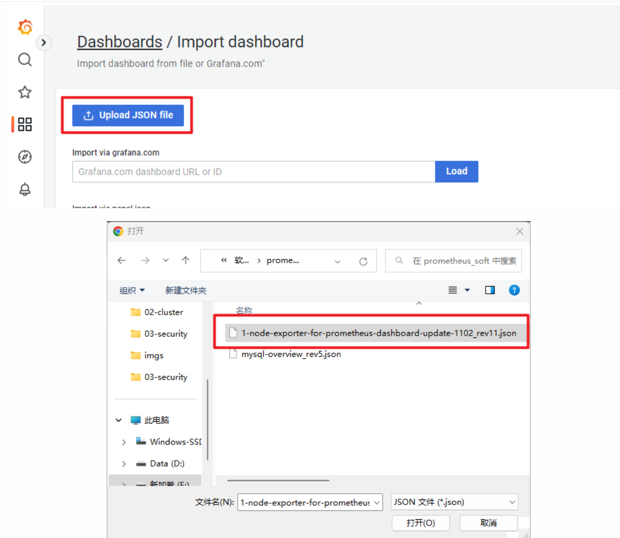This screenshot has height=538, width=620.
Task: Click the horizontal scrollbar in the file list
Action: coord(278,480)
